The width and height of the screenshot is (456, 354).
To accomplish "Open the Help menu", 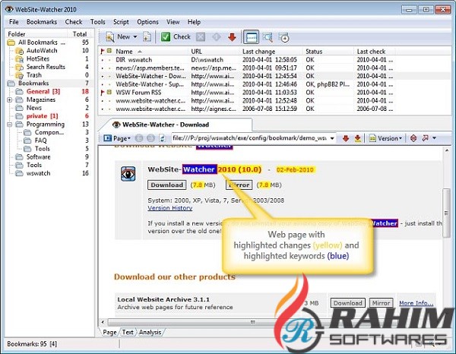I will 194,22.
